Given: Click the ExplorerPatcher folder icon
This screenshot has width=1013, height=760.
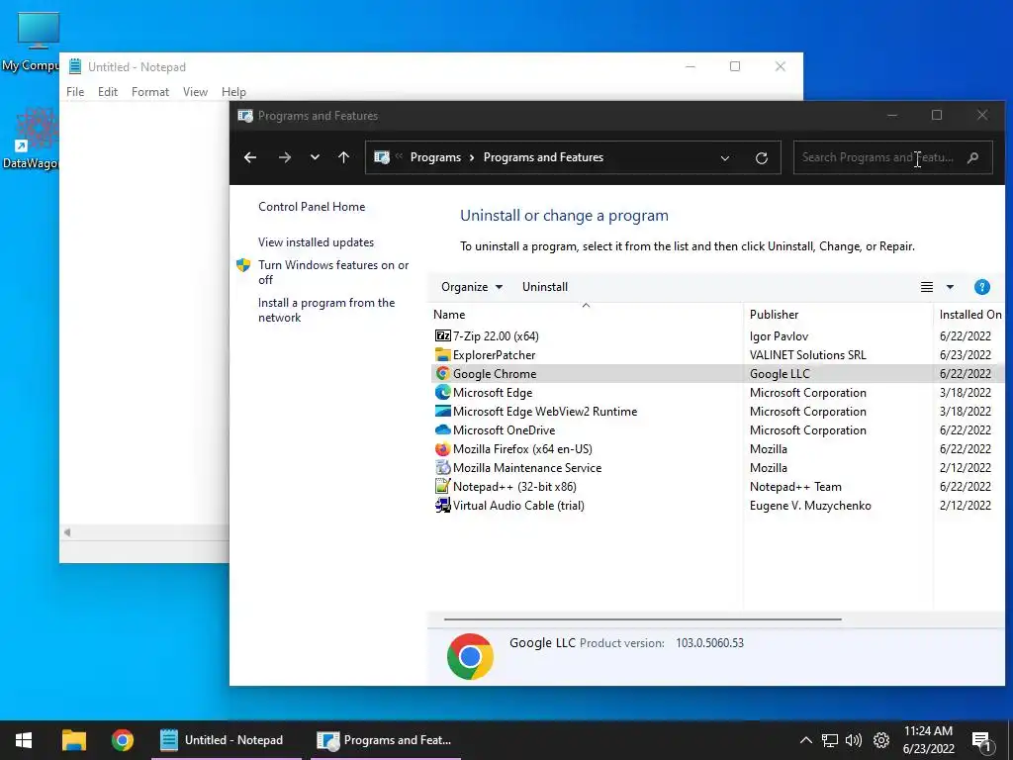Looking at the screenshot, I should pos(442,354).
